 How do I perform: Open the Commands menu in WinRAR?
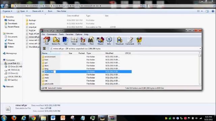tap(52, 34)
